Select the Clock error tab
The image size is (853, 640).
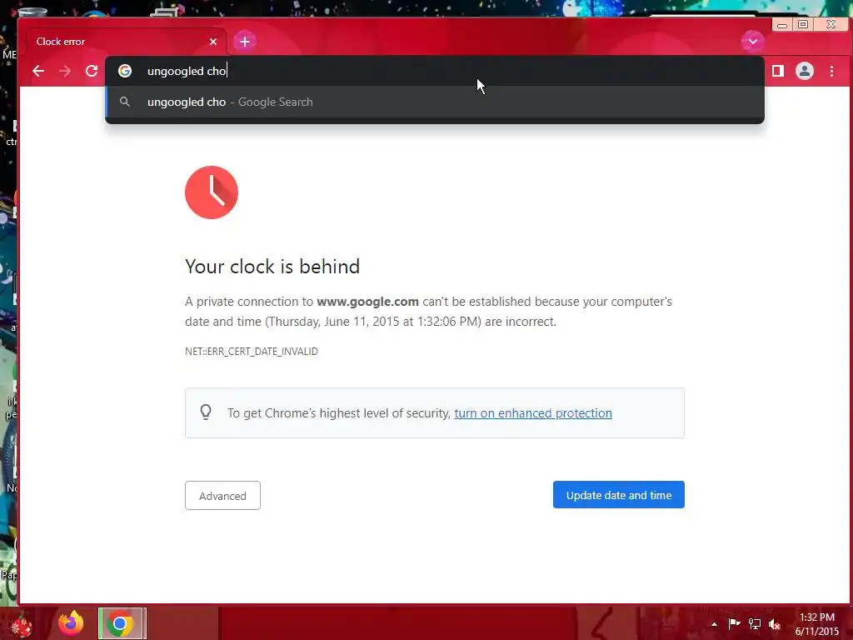[x=127, y=42]
